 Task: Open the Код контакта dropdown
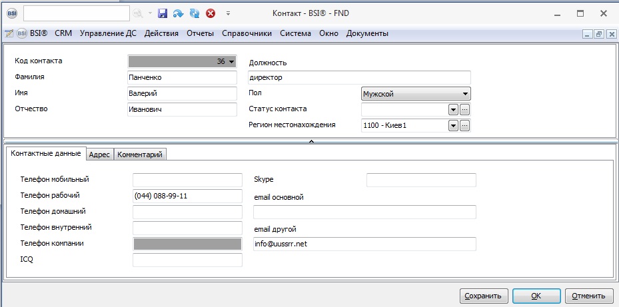(x=231, y=61)
